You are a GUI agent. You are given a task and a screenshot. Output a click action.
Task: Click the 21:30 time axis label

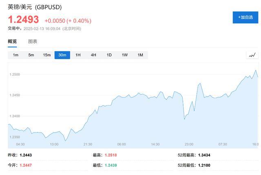coord(88,144)
